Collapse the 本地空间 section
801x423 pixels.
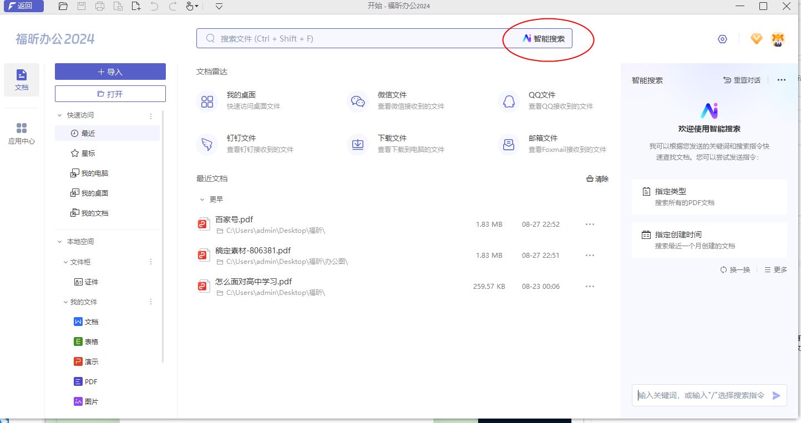point(60,242)
